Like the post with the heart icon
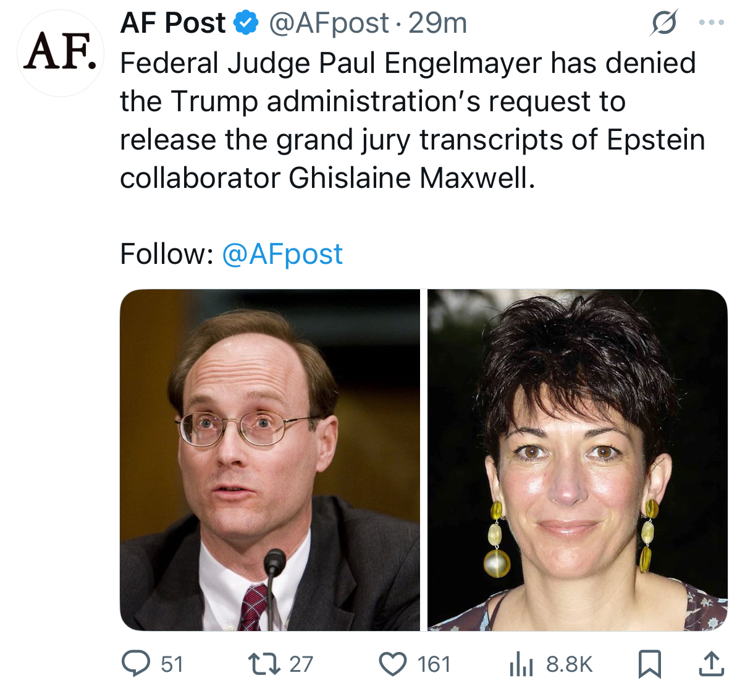Screen dimensions: 745x699 click(393, 664)
